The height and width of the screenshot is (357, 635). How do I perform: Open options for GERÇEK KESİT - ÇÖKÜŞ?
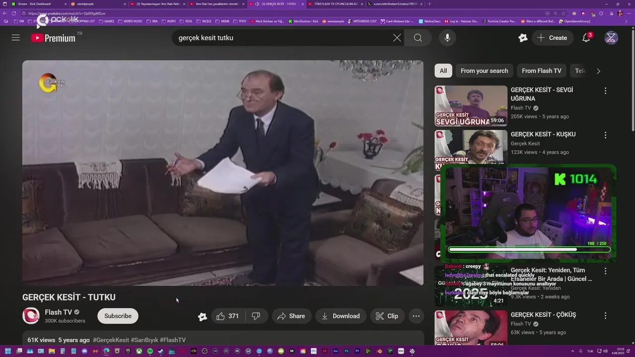(x=605, y=315)
